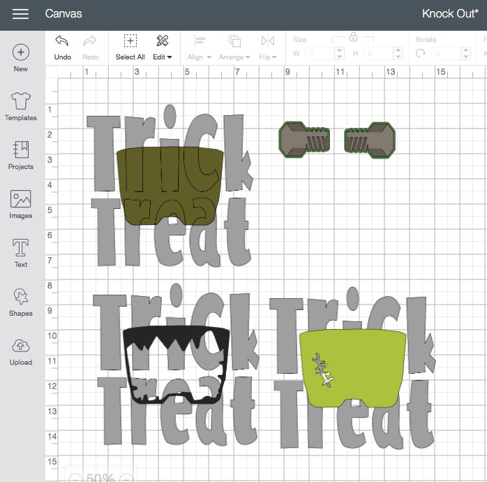Click the Knock Out* project name
This screenshot has width=487, height=482.
[450, 14]
